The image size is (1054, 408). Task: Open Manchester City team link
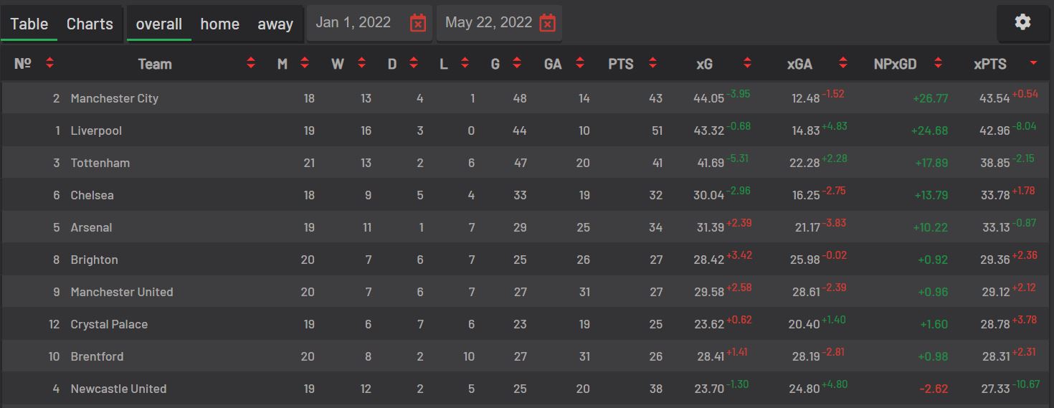115,98
